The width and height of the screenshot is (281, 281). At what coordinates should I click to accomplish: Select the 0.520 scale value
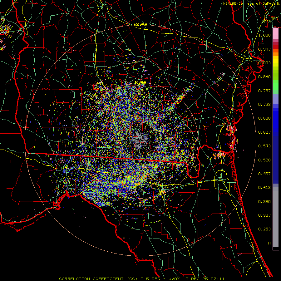click(264, 160)
